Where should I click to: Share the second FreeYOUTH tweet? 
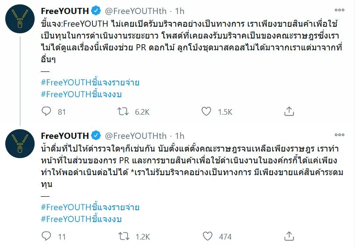(289, 236)
